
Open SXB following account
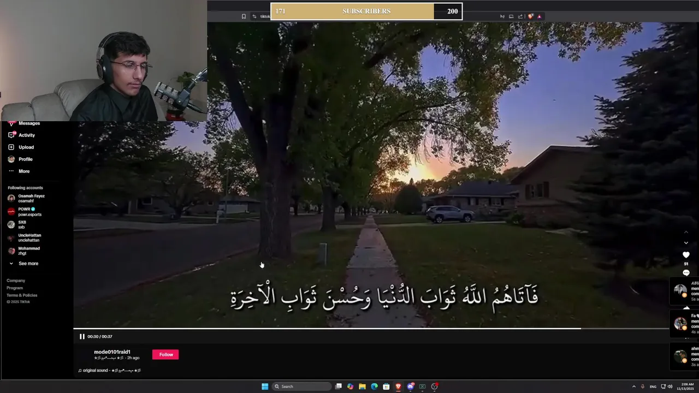tap(17, 224)
